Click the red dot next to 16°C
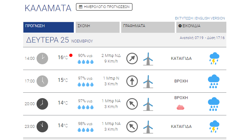The image size is (235, 140). (71, 55)
